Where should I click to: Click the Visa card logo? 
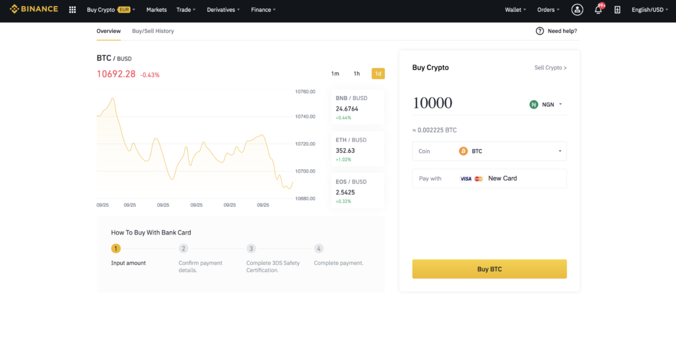pyautogui.click(x=465, y=178)
